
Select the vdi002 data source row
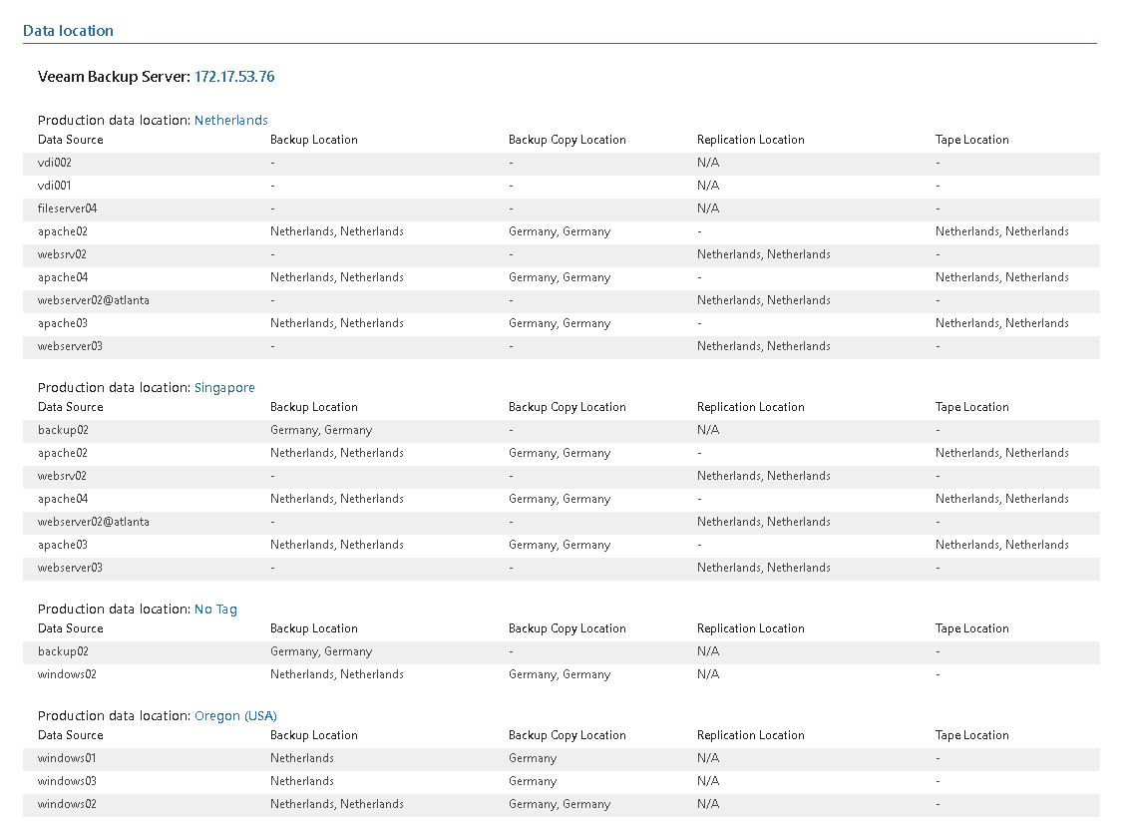click(561, 163)
